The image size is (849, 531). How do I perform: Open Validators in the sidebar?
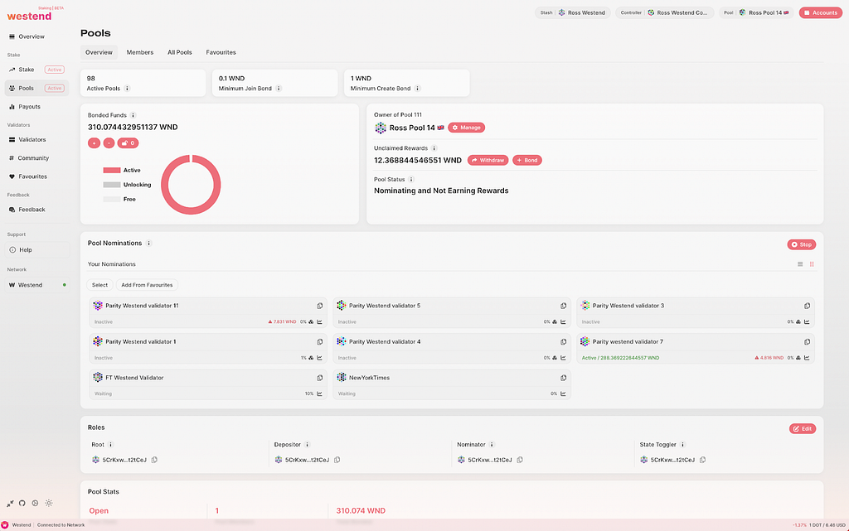[32, 139]
